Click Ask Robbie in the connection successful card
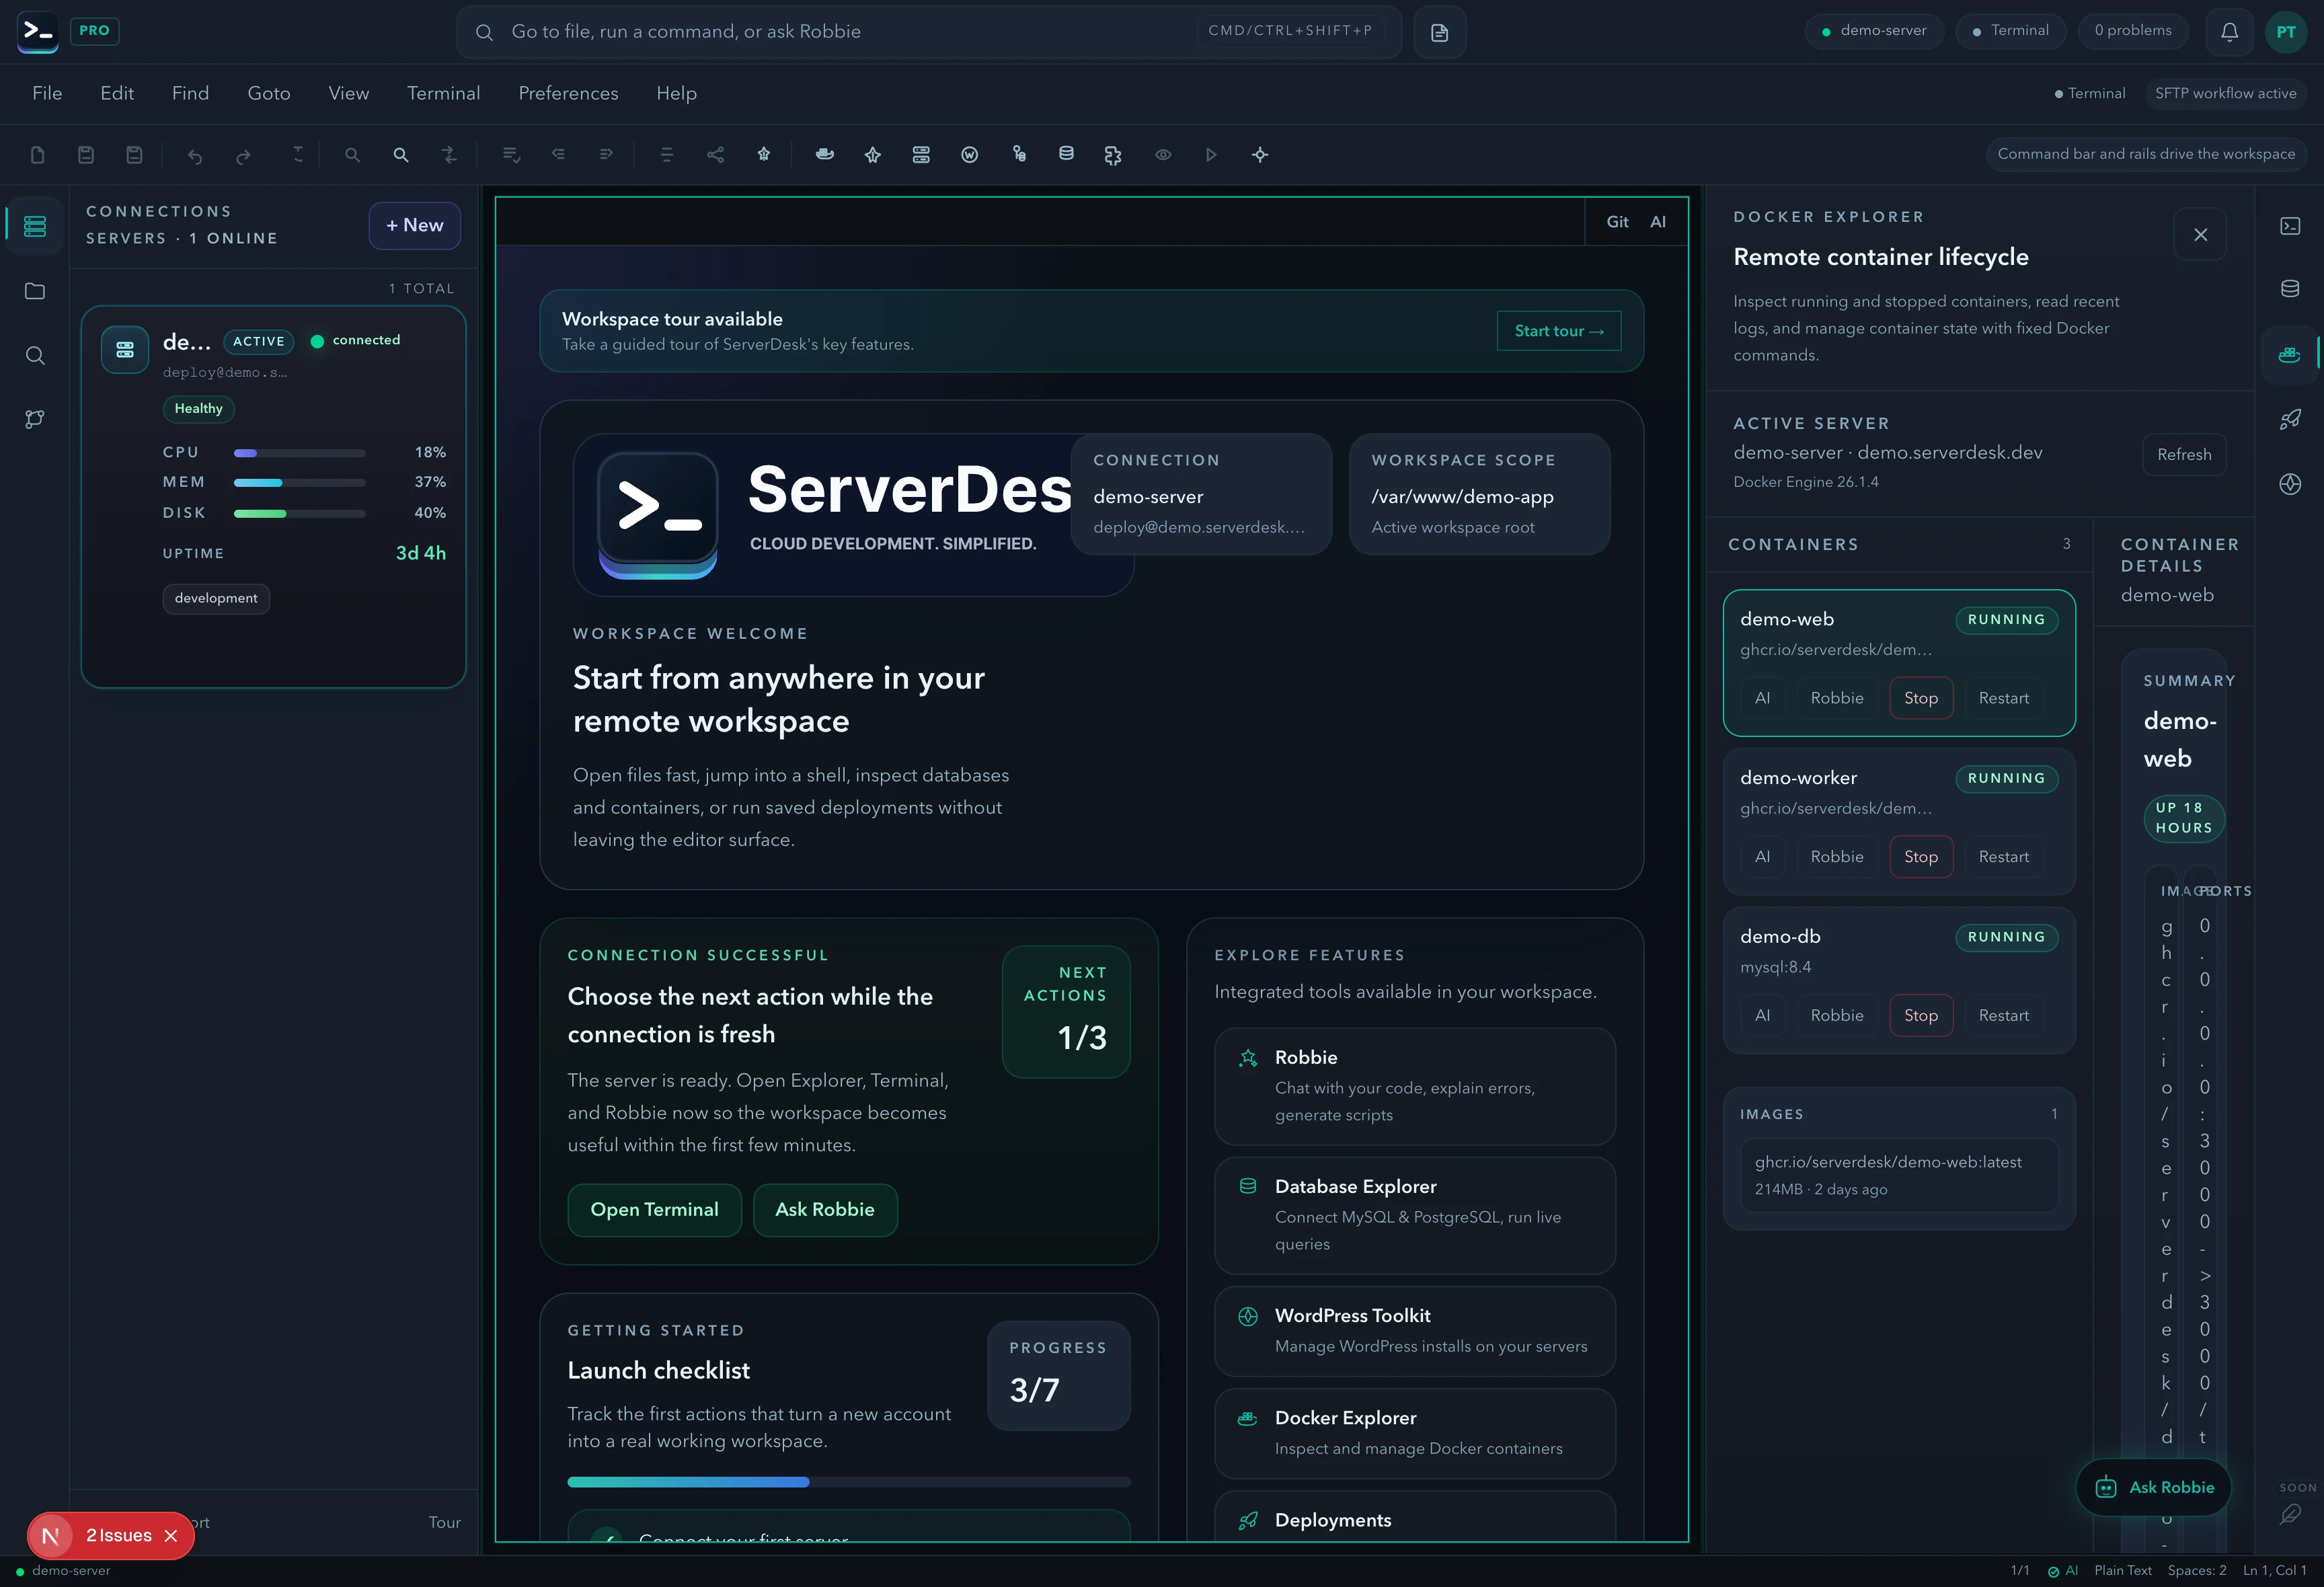The image size is (2324, 1587). click(825, 1210)
